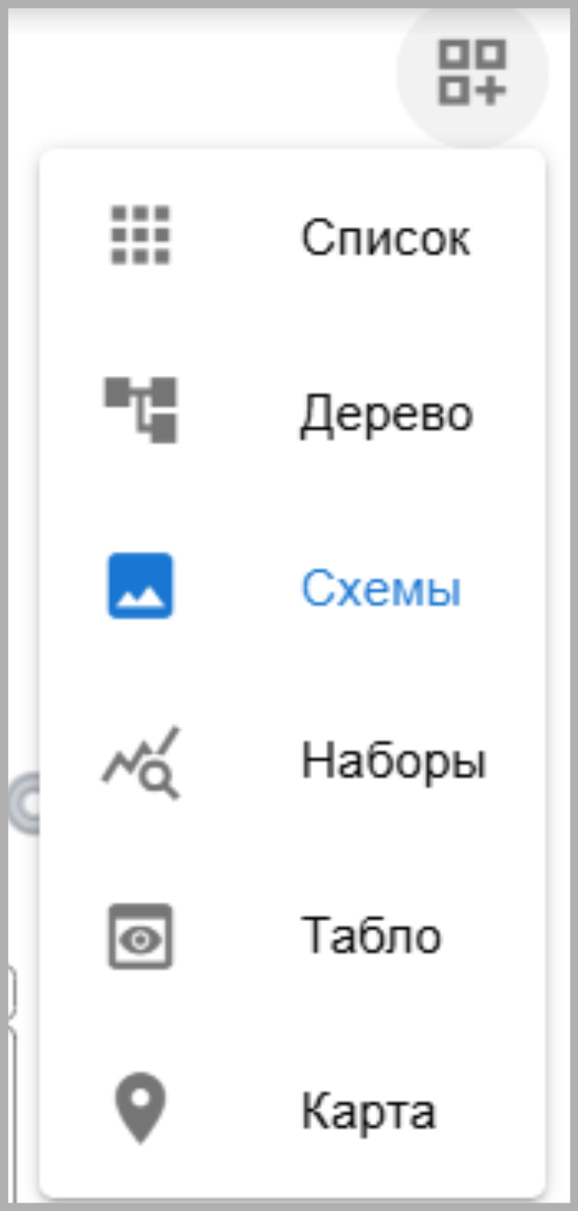Select the Дерево text label
578x1211 pixels.
pyautogui.click(x=387, y=415)
